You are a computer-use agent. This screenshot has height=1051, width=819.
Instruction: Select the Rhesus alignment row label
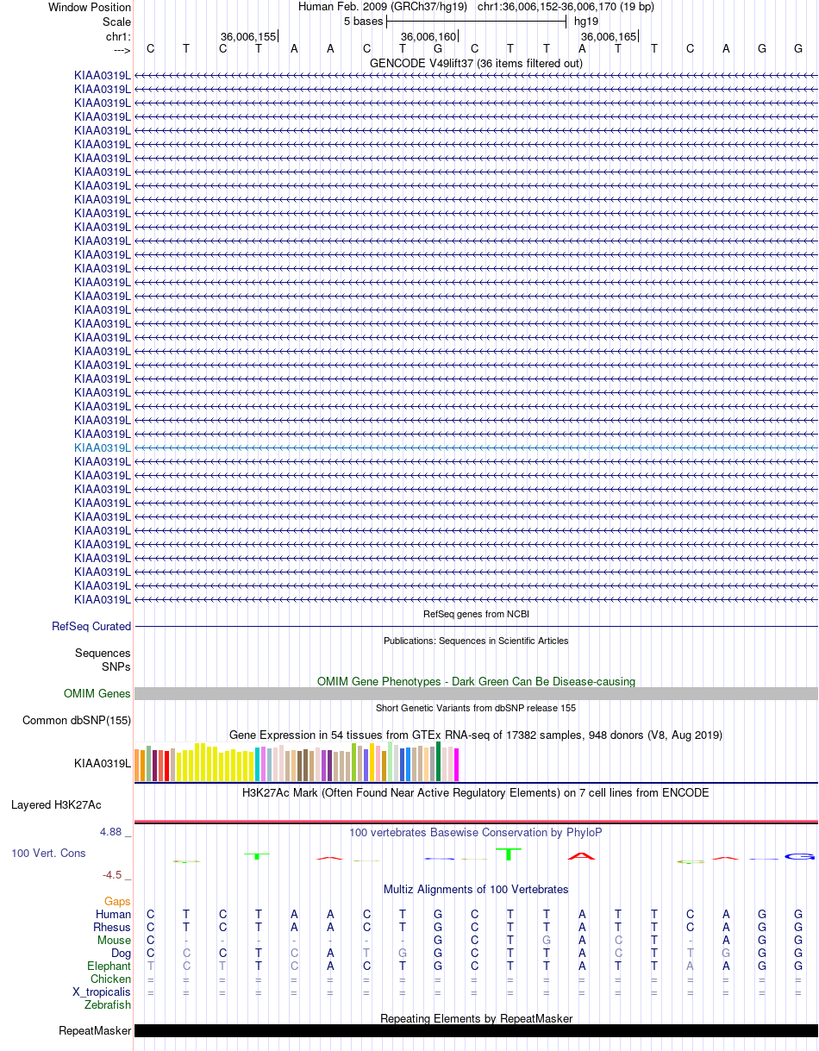coord(112,927)
